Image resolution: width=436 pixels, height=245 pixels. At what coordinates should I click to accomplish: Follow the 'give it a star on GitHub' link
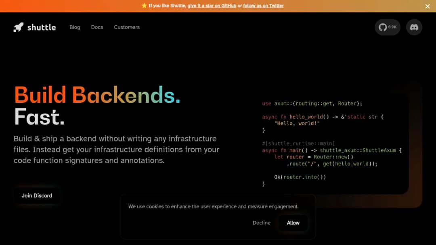tap(212, 6)
